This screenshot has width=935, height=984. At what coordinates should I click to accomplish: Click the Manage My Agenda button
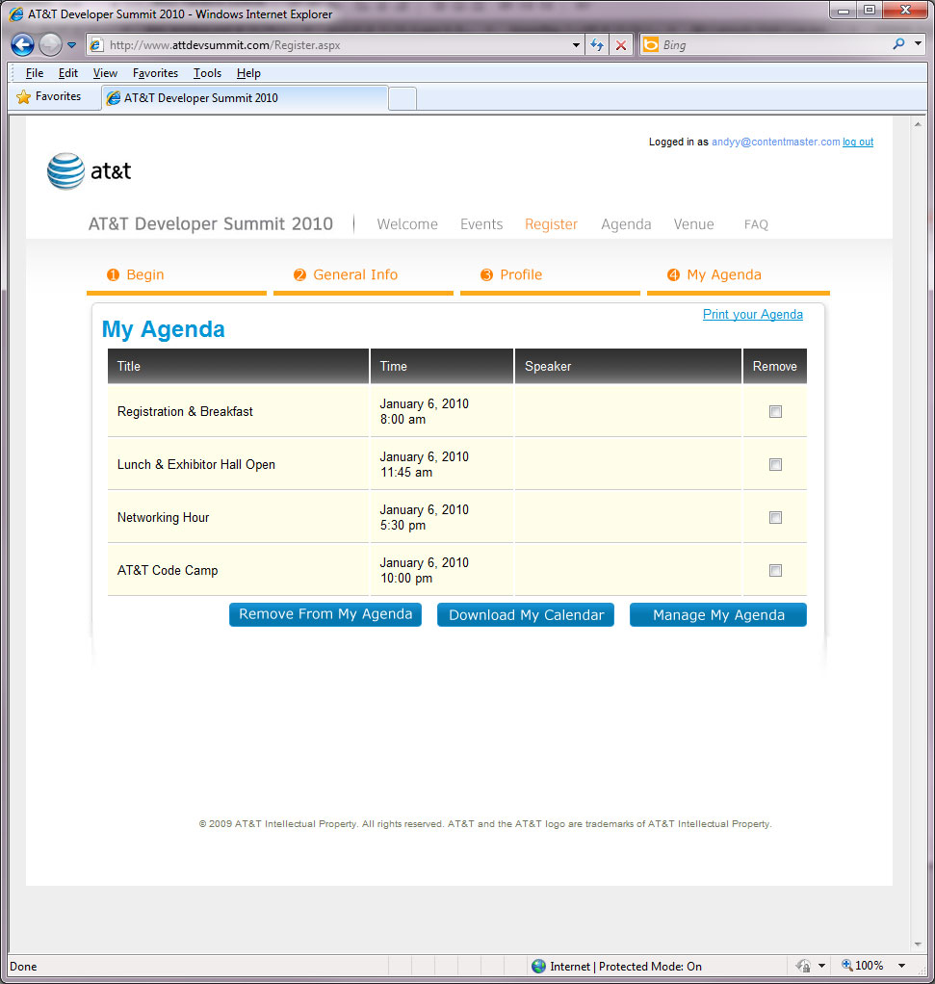(718, 614)
